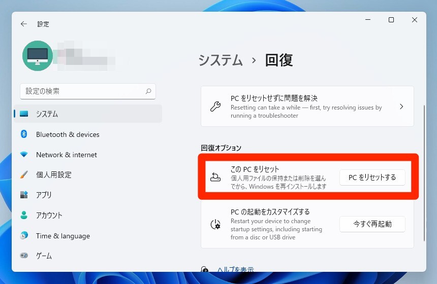
Task: Minimize the Settings window
Action: point(368,20)
